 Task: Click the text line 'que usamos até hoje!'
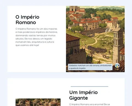pyautogui.click(x=27, y=45)
